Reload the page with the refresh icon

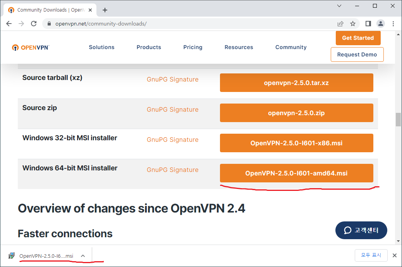click(x=34, y=24)
